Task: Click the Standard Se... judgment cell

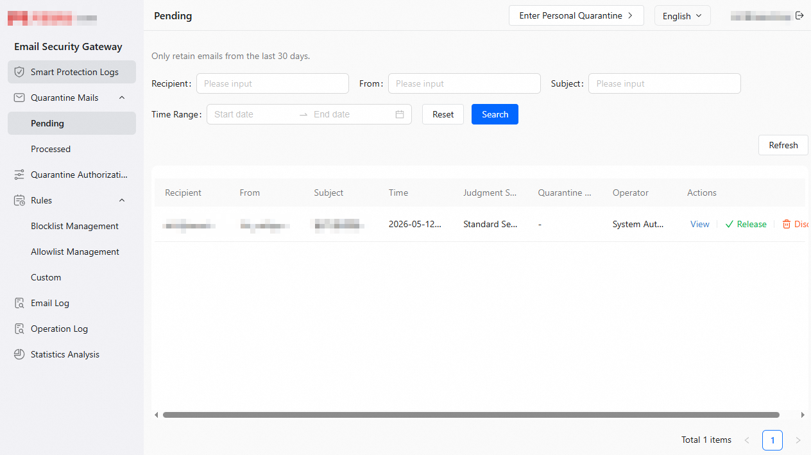Action: (x=490, y=224)
